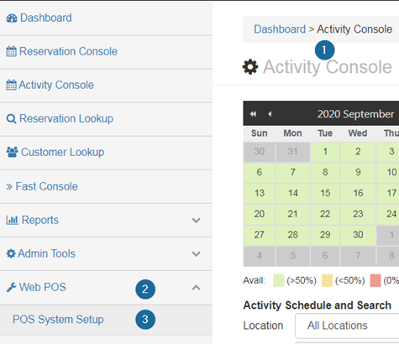Select September 16 on the calendar
The width and height of the screenshot is (399, 344).
pyautogui.click(x=358, y=193)
